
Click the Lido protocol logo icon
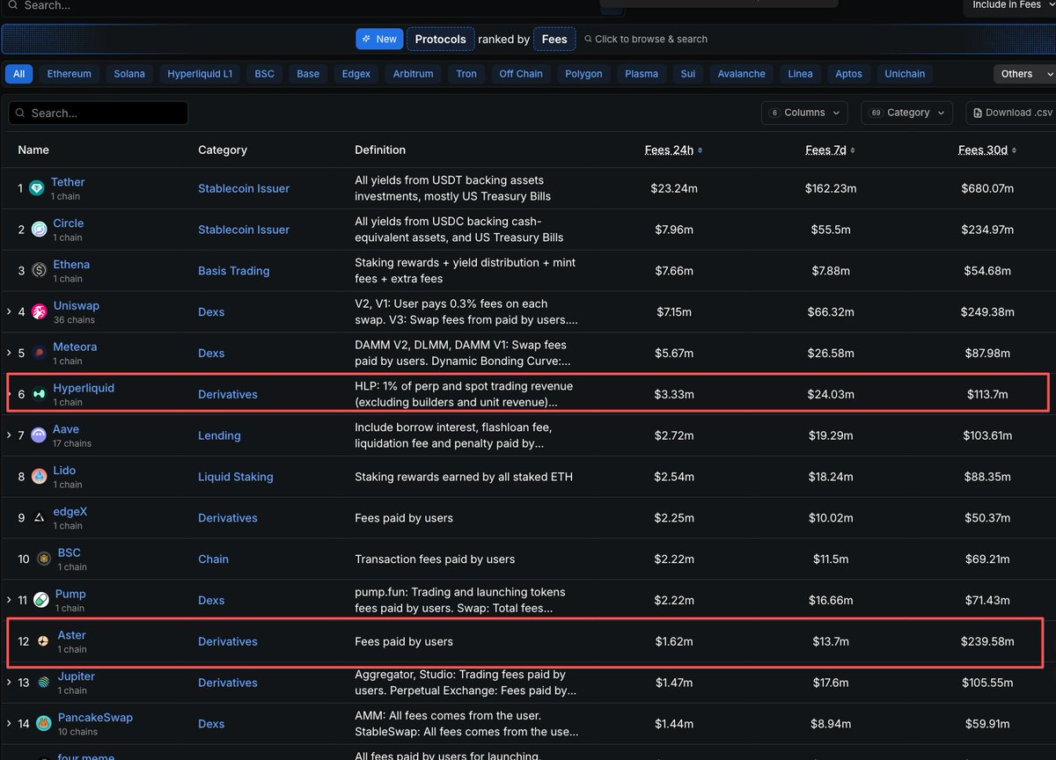point(39,477)
